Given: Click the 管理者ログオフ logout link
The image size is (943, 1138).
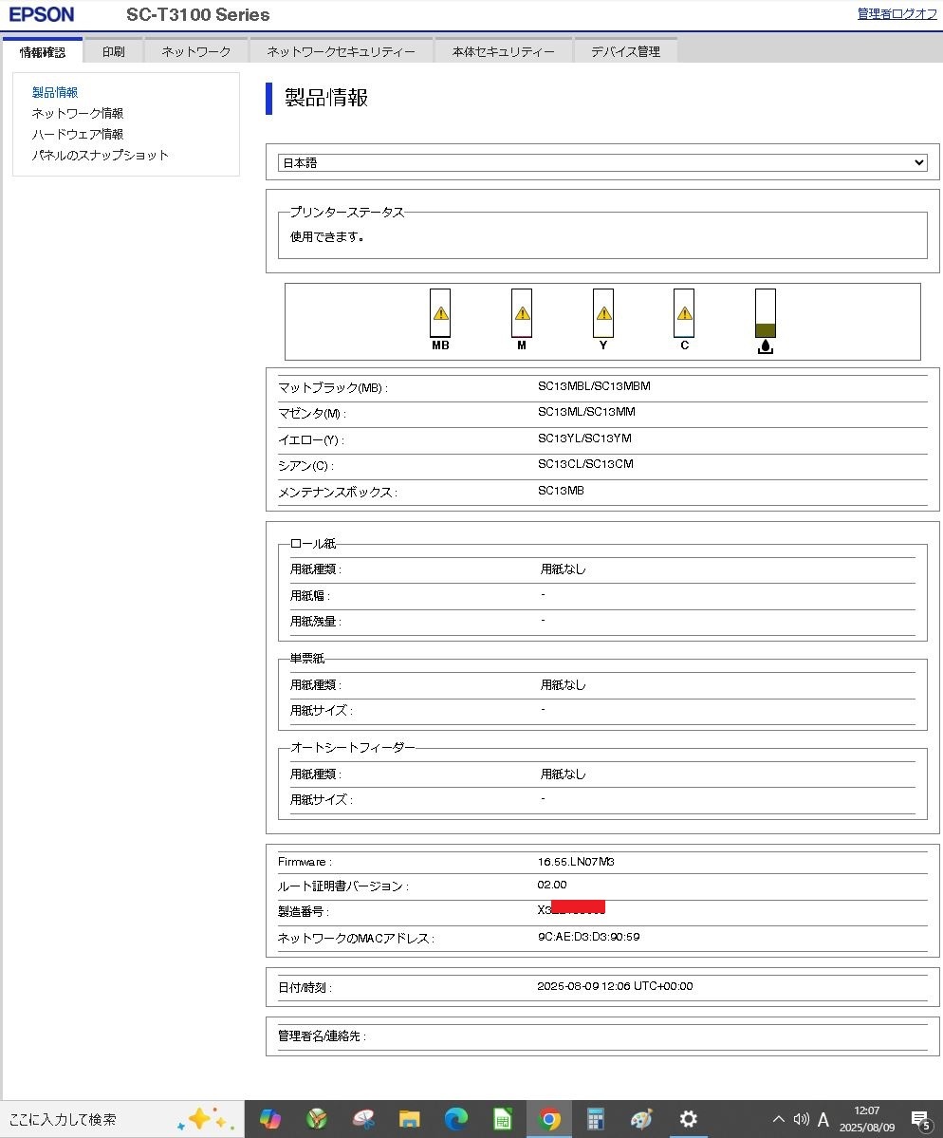Looking at the screenshot, I should tap(896, 14).
